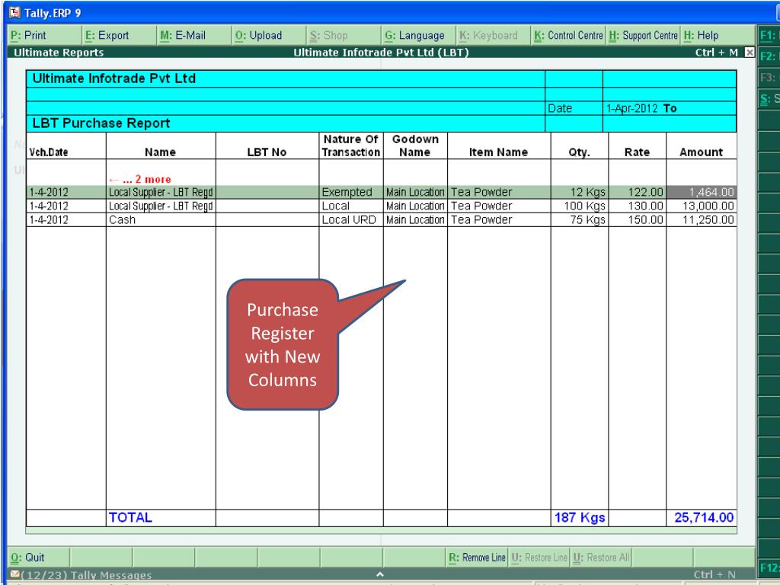The width and height of the screenshot is (780, 585).
Task: Click 'Ultimate Infotrade Pvt Ltd' company heading
Action: [x=114, y=78]
